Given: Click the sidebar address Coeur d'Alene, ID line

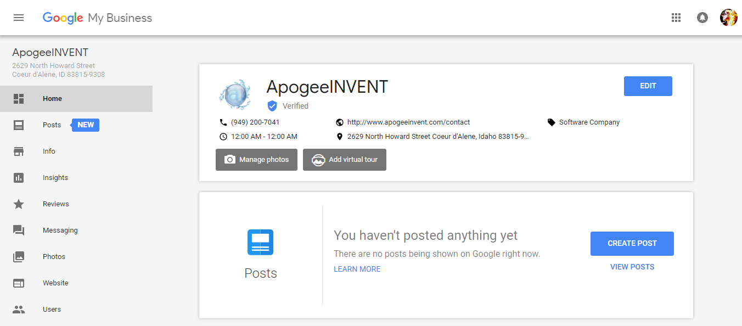Looking at the screenshot, I should pos(59,75).
